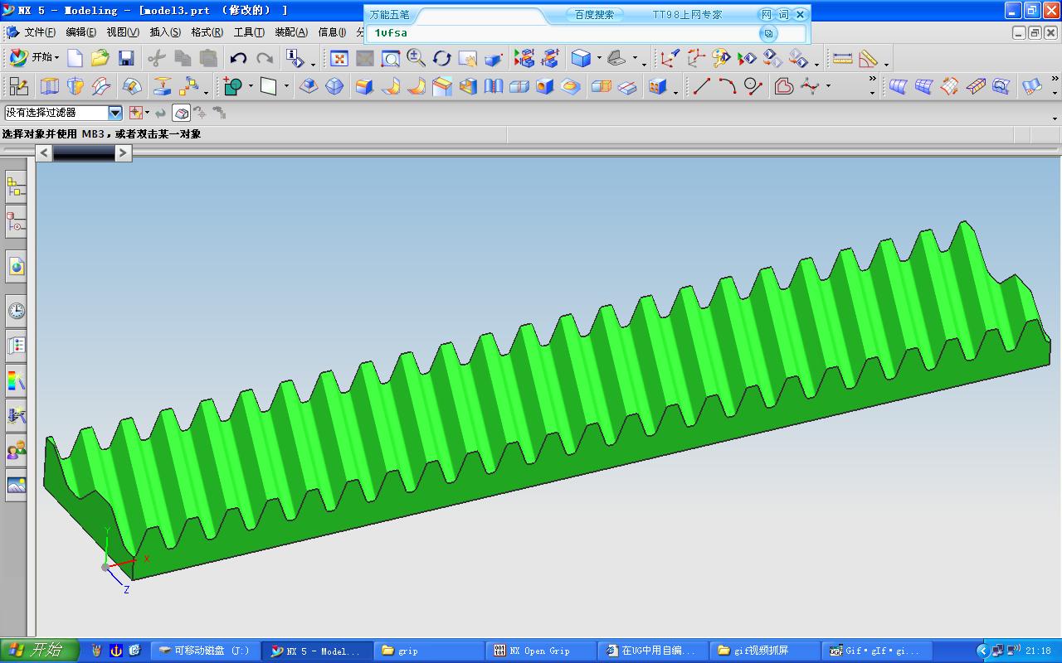Select the Zoom in/out magnifier tool

point(416,58)
